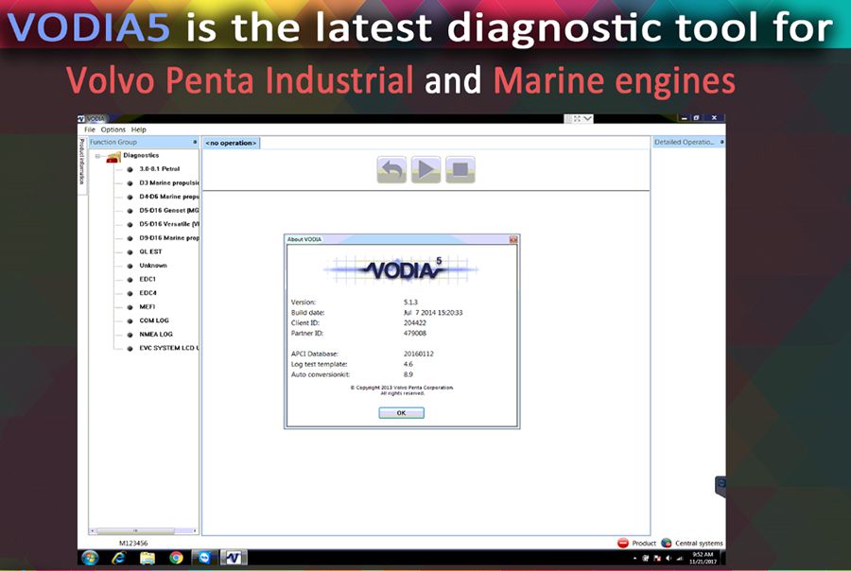Select the EDC4 diagnostics item
Image resolution: width=851 pixels, height=571 pixels.
(148, 293)
